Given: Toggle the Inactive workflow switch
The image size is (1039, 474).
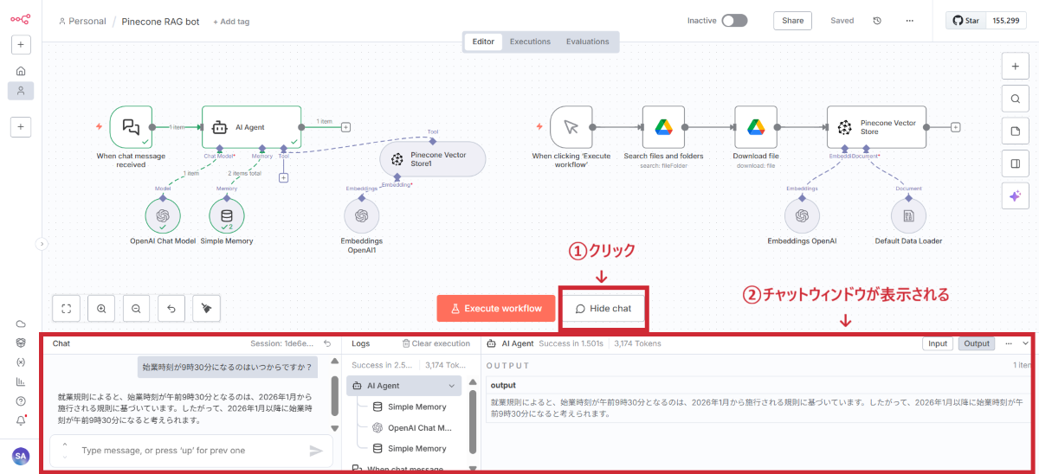Looking at the screenshot, I should pyautogui.click(x=734, y=21).
